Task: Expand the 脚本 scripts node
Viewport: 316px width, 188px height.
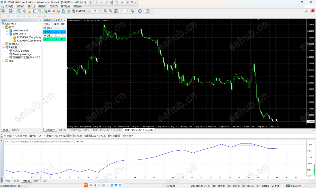Action: tap(3, 61)
